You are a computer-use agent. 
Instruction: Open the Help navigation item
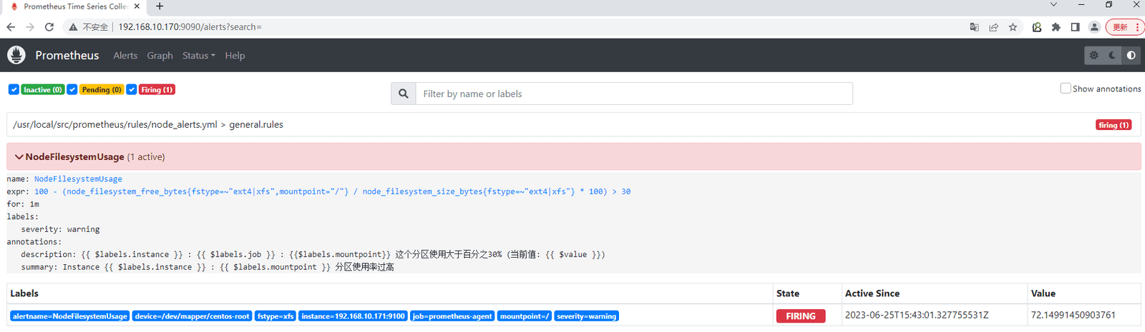click(x=235, y=55)
